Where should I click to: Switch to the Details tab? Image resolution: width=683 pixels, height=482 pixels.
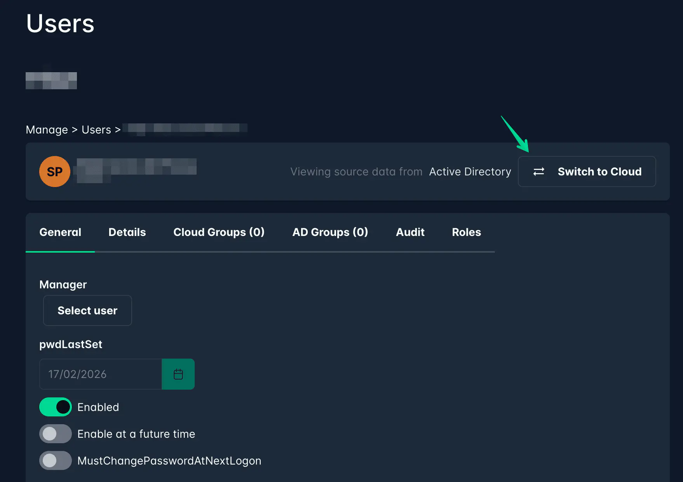(127, 232)
